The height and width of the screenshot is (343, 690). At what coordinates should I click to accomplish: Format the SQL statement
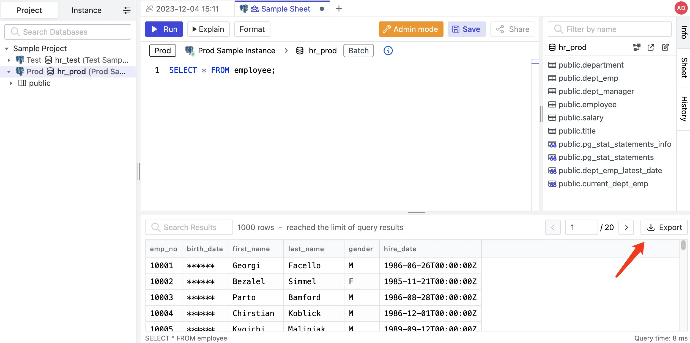(252, 29)
